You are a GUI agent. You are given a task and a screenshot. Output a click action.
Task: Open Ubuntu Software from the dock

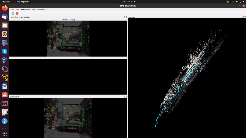[5, 95]
